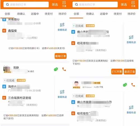
Task: Open 筛选 filter in right screen
Action: pos(124,4)
